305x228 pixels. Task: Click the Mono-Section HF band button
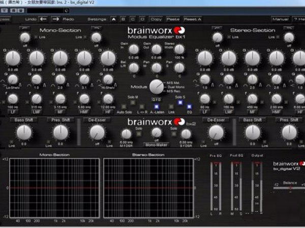click(x=108, y=111)
